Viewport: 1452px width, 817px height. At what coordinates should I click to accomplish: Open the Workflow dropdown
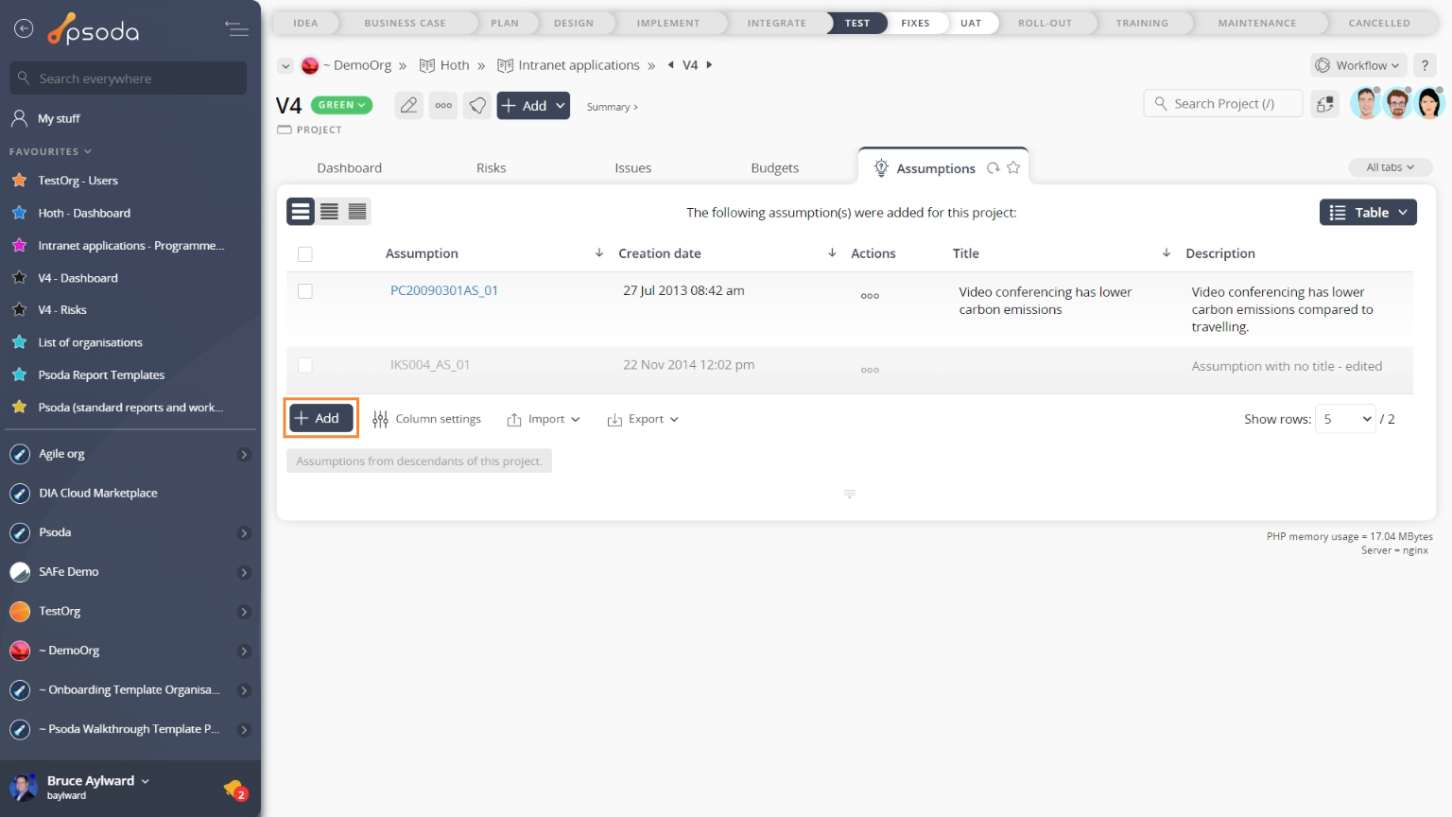pos(1359,65)
